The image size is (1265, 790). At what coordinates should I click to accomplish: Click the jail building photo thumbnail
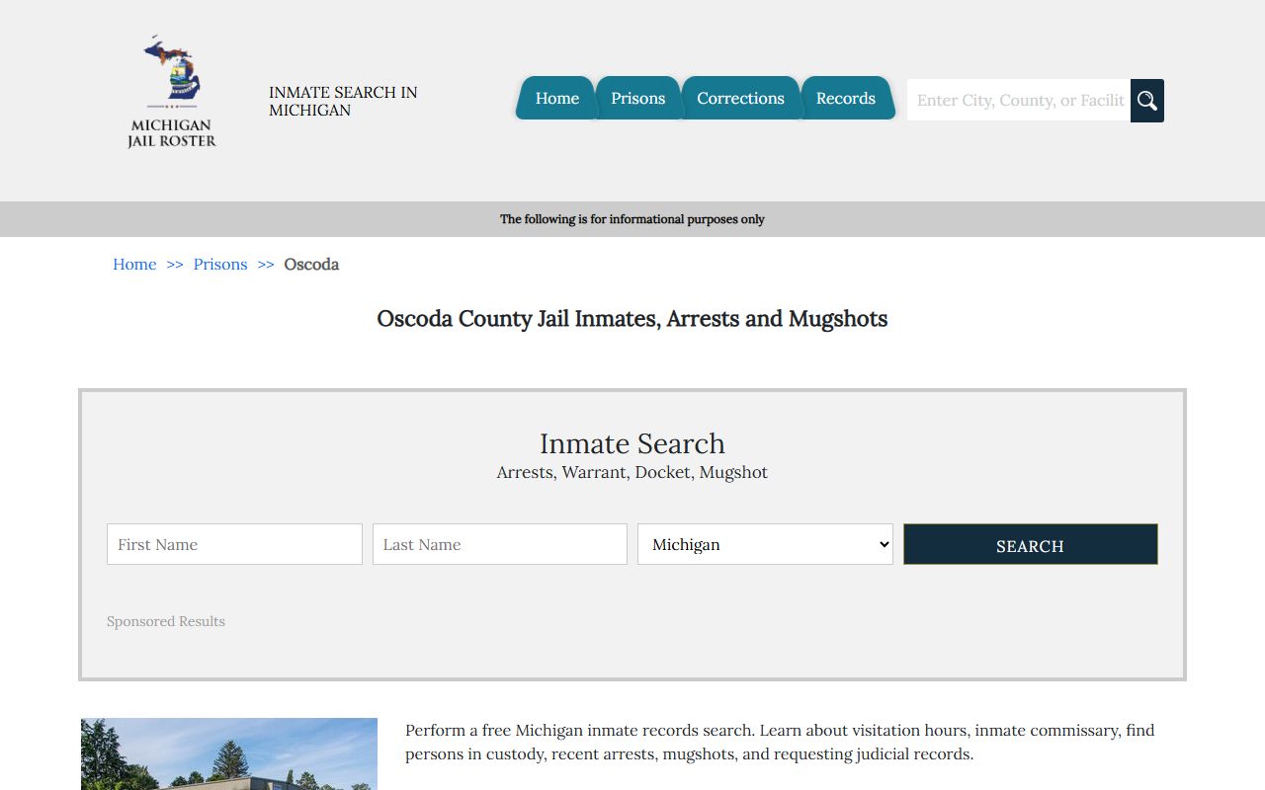pos(229,753)
